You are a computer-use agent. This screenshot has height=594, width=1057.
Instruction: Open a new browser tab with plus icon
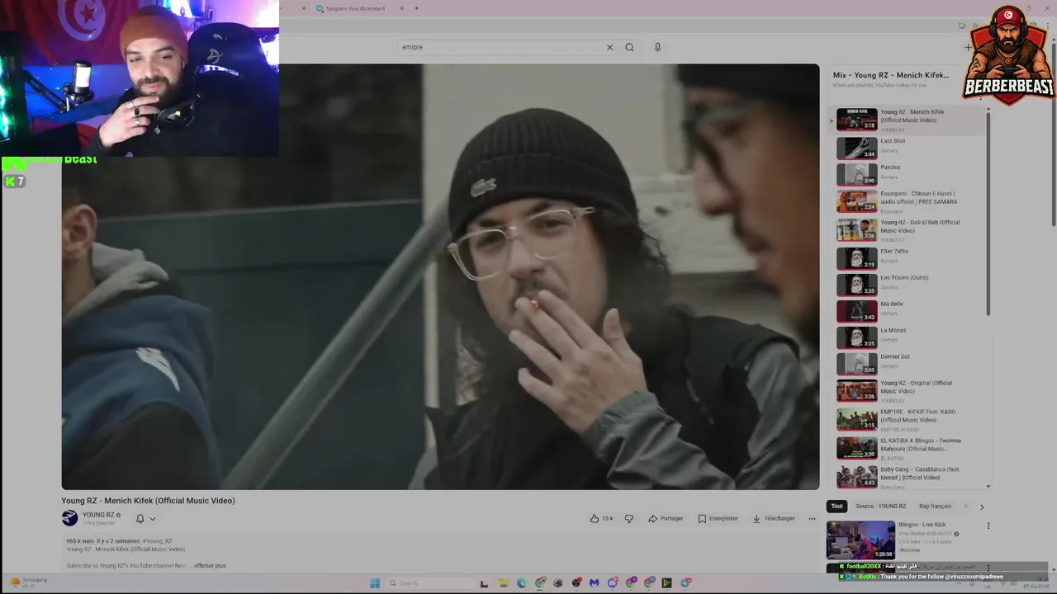pos(416,8)
